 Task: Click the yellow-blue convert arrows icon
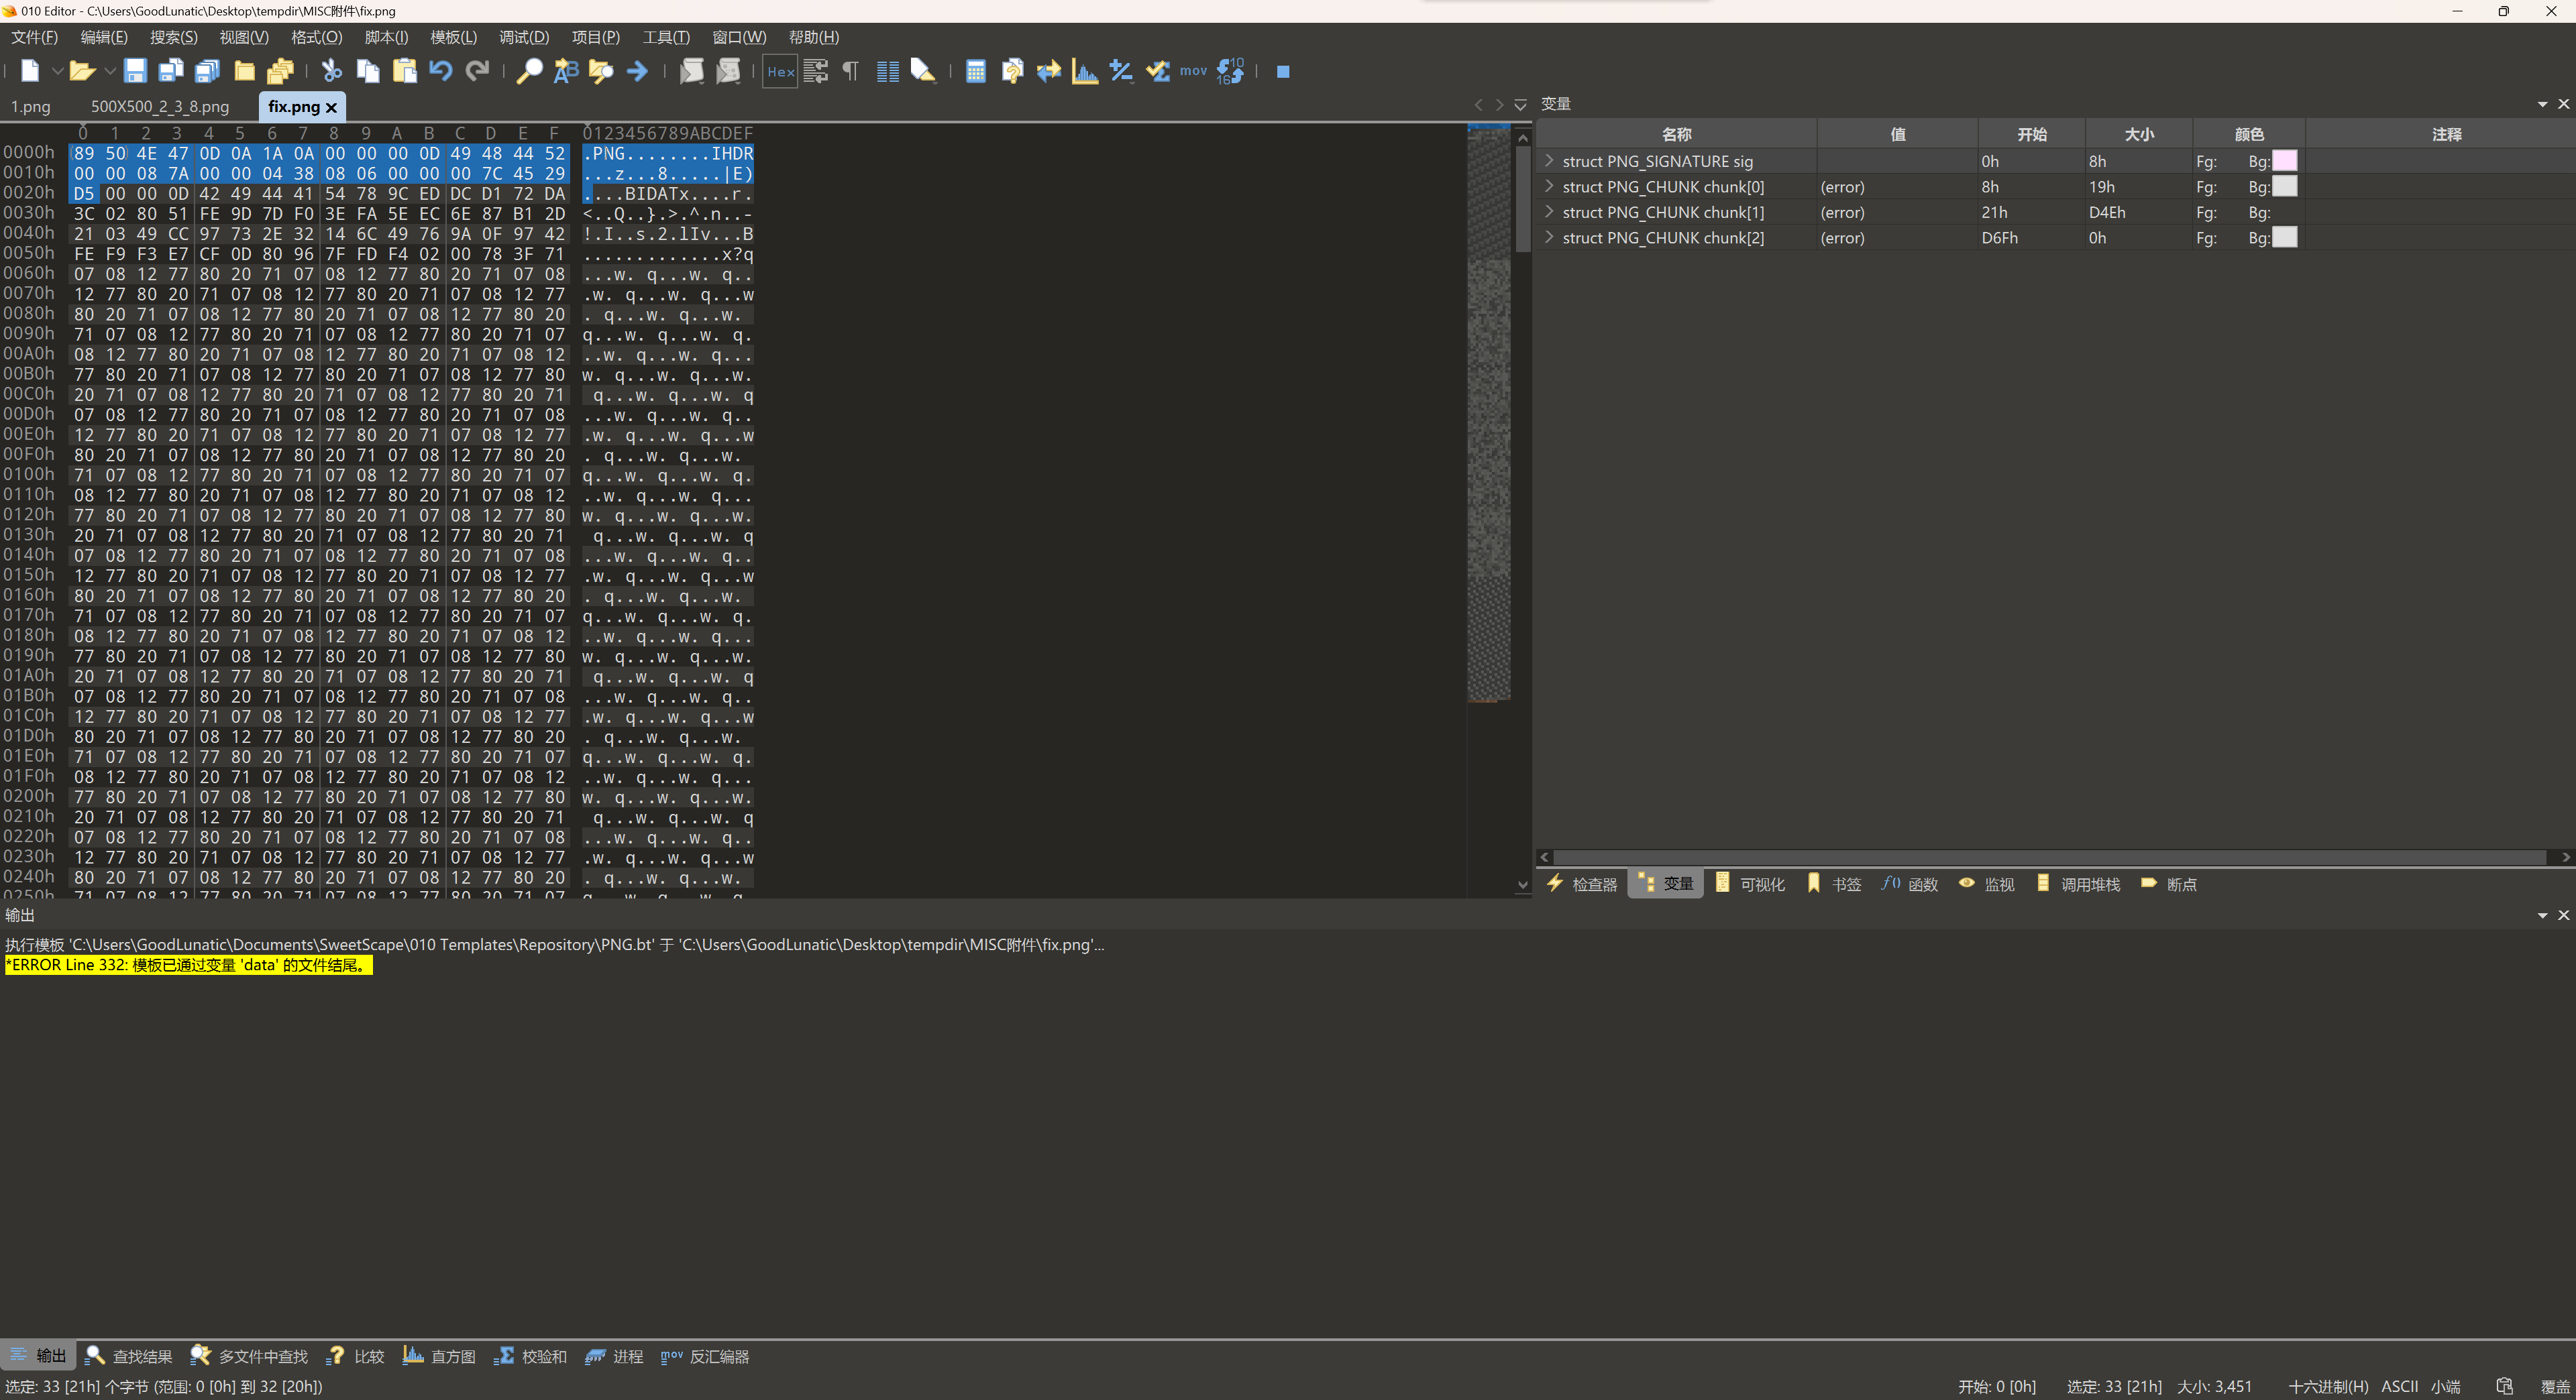point(1048,71)
